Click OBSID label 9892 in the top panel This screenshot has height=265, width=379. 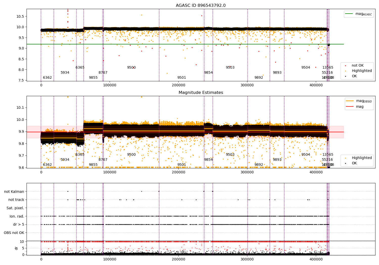click(259, 78)
